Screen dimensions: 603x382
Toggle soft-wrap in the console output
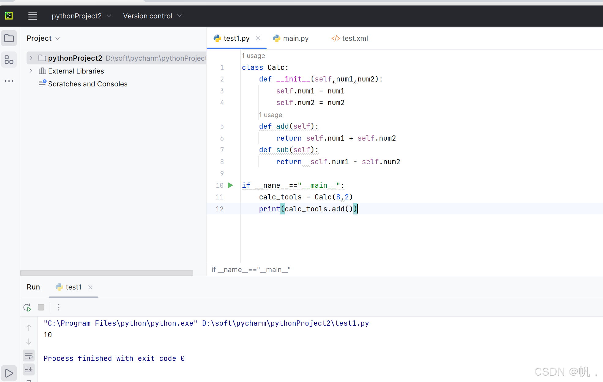pyautogui.click(x=29, y=355)
